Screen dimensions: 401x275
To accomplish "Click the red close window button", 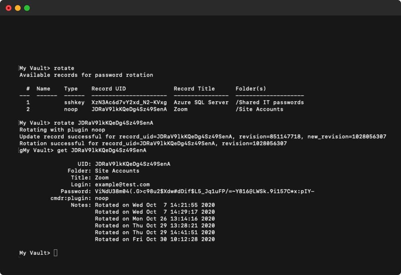I will (8, 8).
